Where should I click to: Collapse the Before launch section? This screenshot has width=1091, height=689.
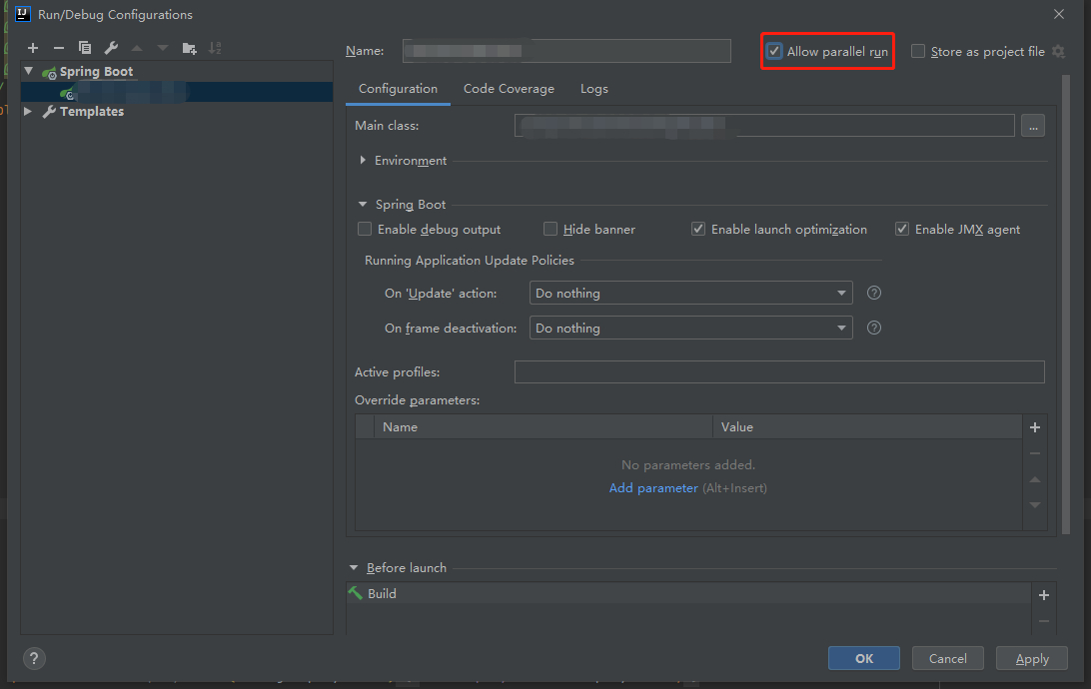[x=354, y=568]
